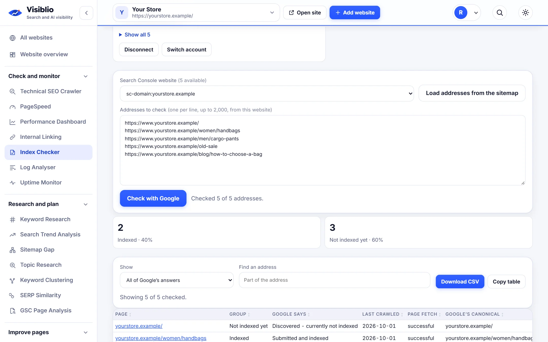Toggle light/dark theme sun icon
The width and height of the screenshot is (548, 342).
tap(525, 13)
